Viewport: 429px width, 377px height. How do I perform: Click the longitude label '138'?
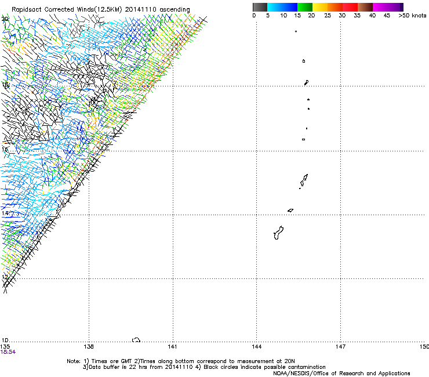[89, 347]
